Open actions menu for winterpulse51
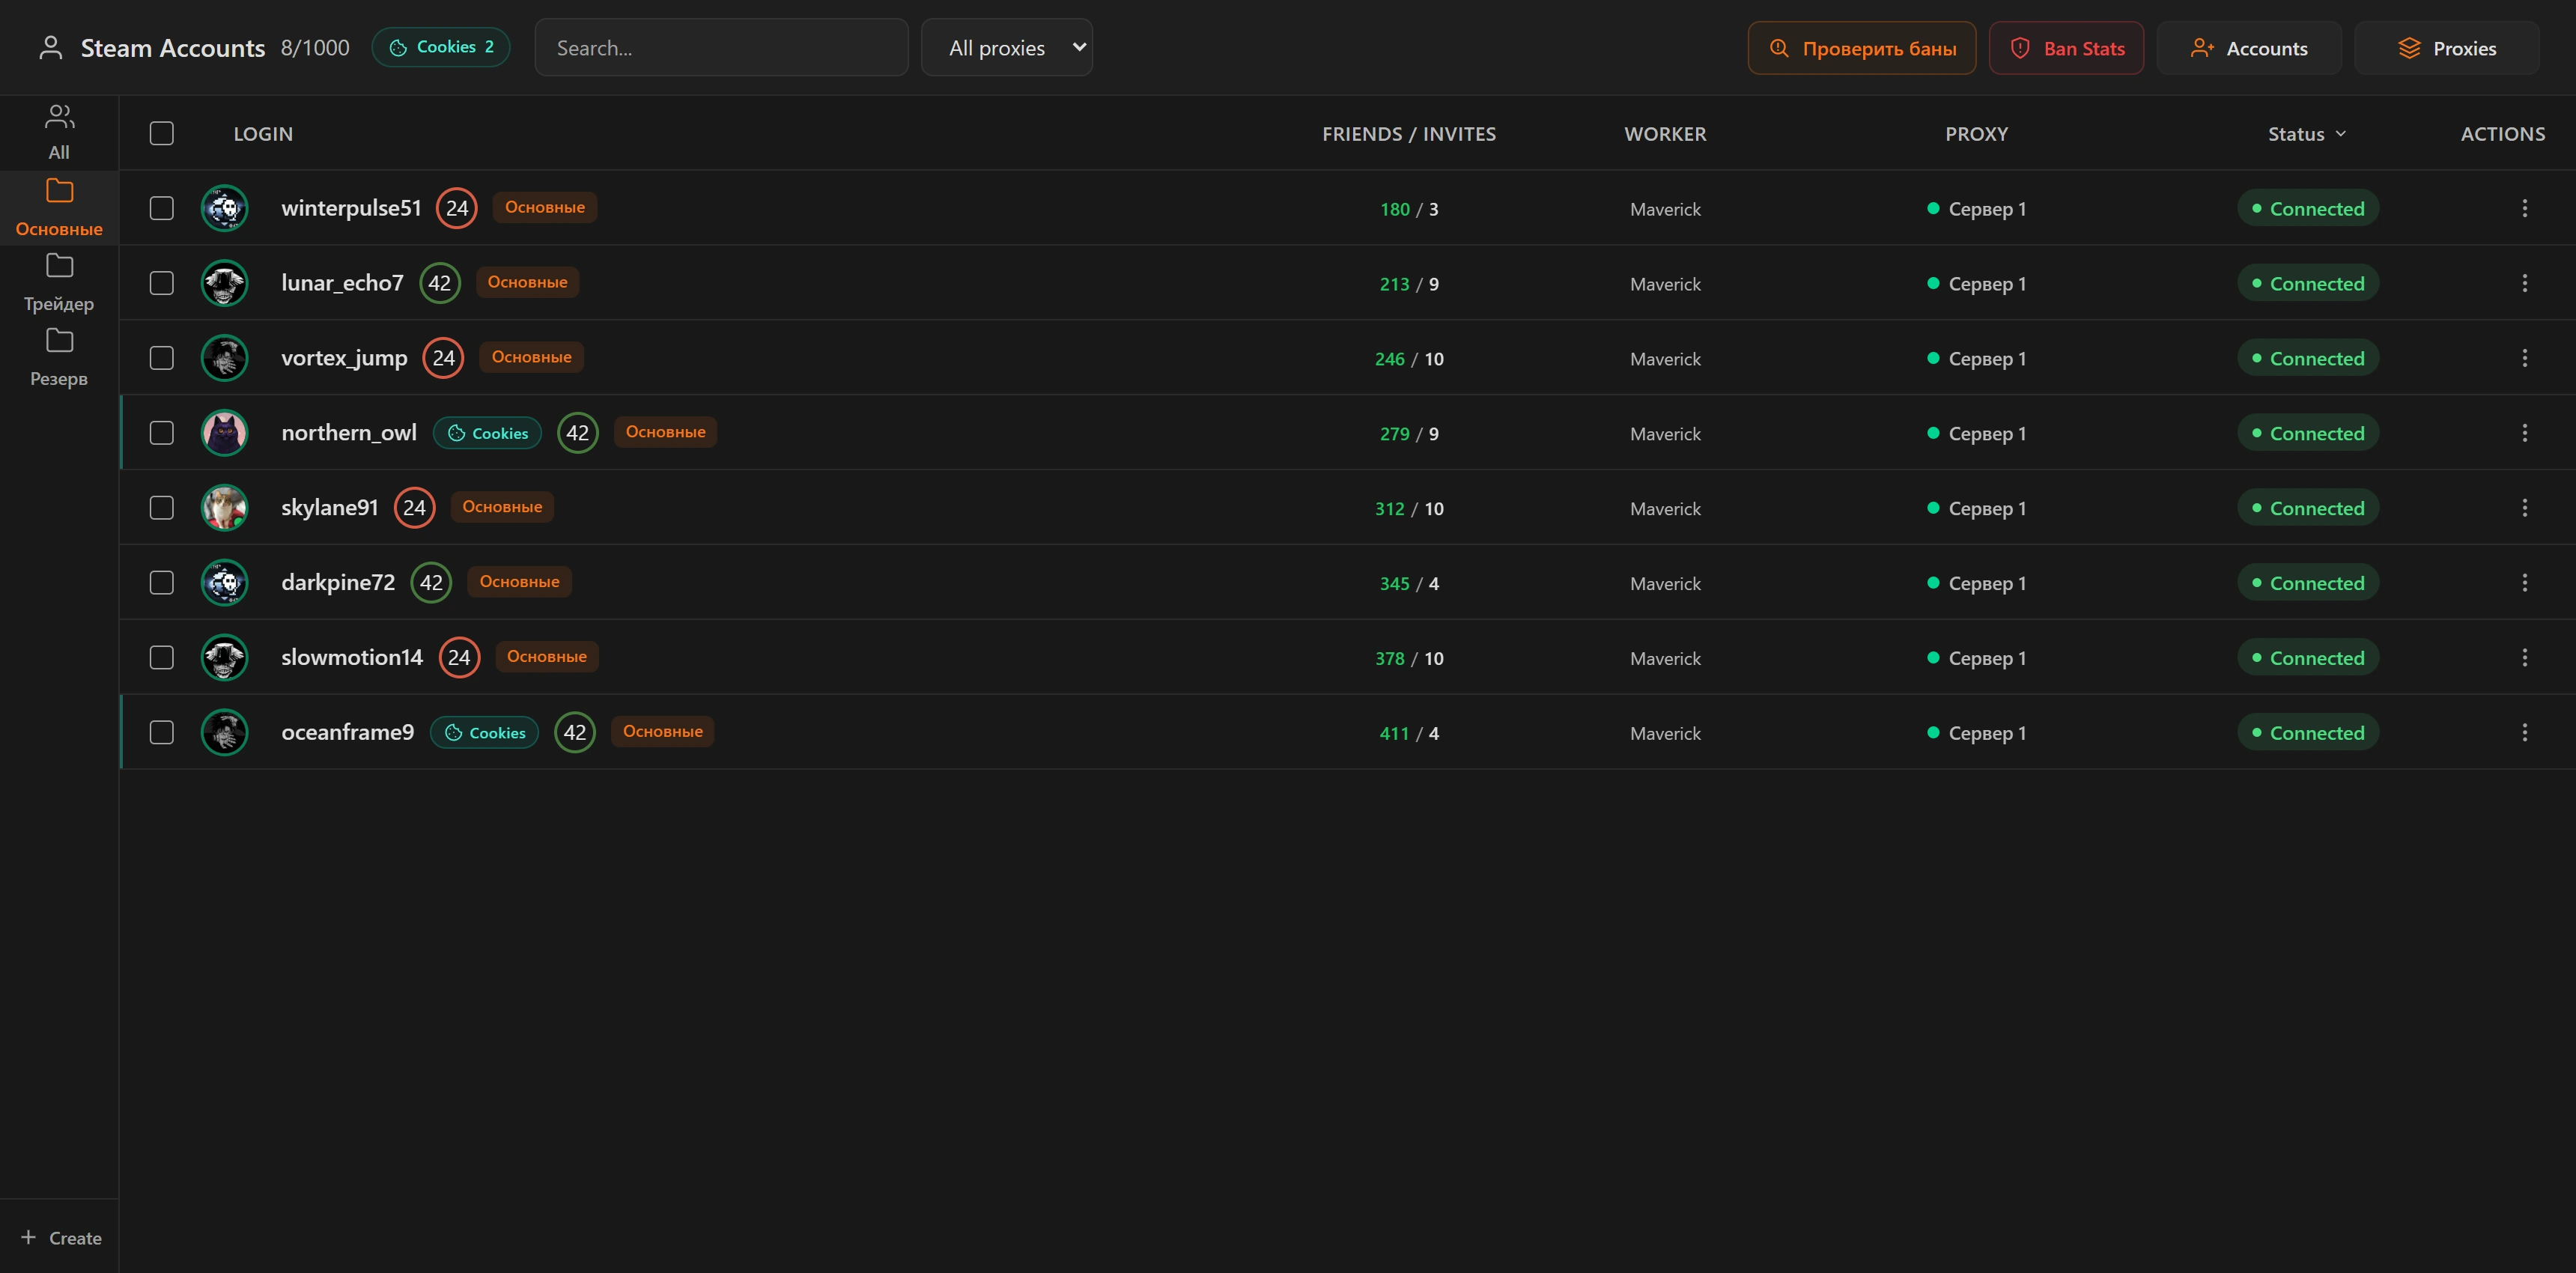This screenshot has height=1273, width=2576. click(x=2524, y=208)
